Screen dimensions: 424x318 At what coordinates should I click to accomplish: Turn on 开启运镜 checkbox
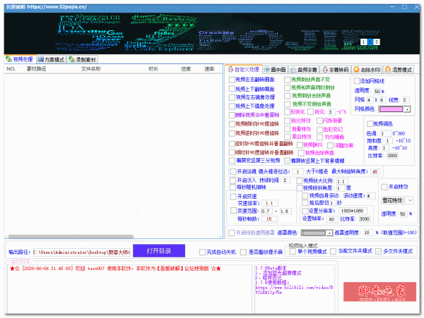[x=233, y=171]
